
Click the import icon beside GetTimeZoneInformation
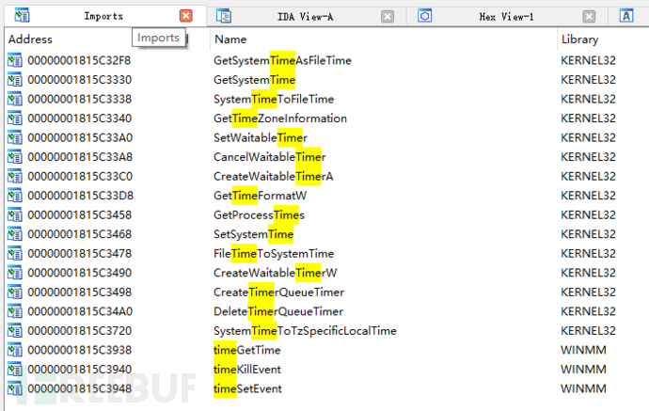click(14, 119)
